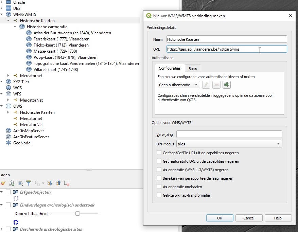Viewport: 298px width, 232px height.
Task: Switch to the Configuraties tab
Action: (x=170, y=68)
